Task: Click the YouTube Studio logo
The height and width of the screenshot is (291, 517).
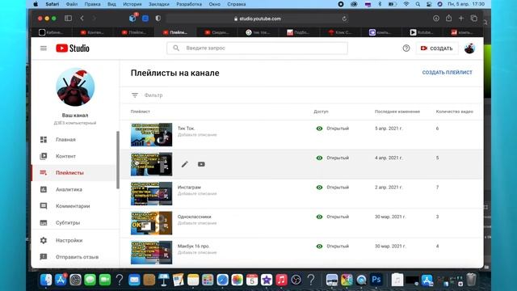Action: tap(73, 48)
